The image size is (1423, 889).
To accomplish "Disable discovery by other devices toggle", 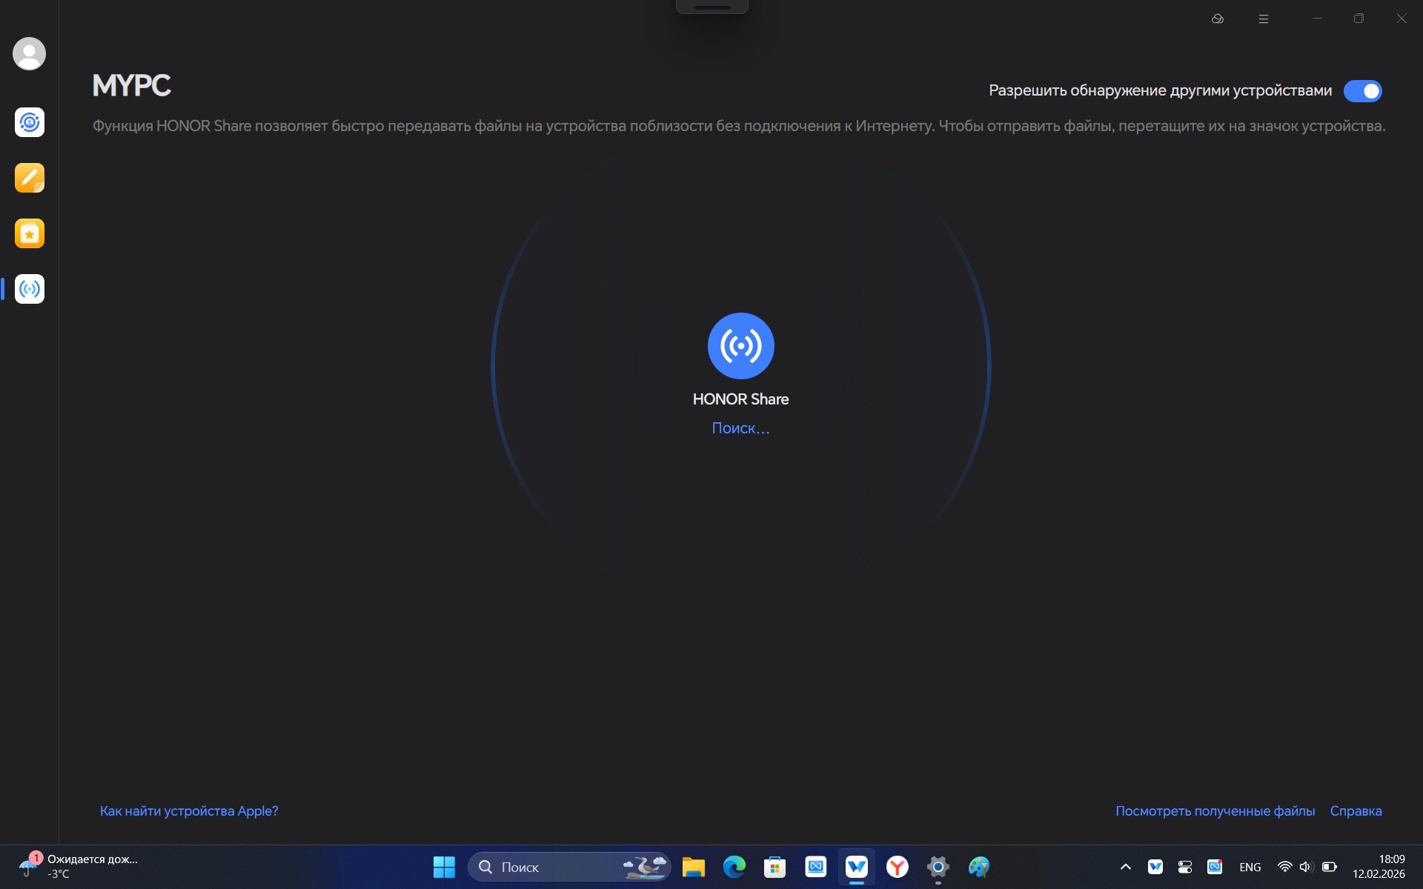I will pos(1362,91).
